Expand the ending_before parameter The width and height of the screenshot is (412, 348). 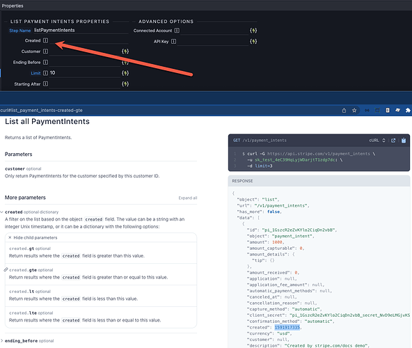(1, 341)
